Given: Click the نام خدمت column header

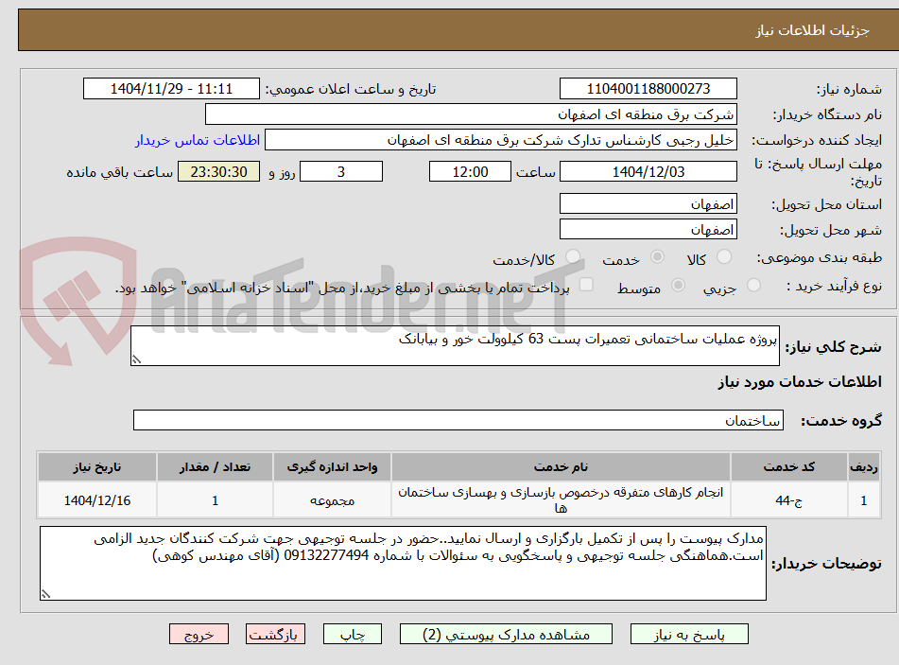Looking at the screenshot, I should (561, 467).
